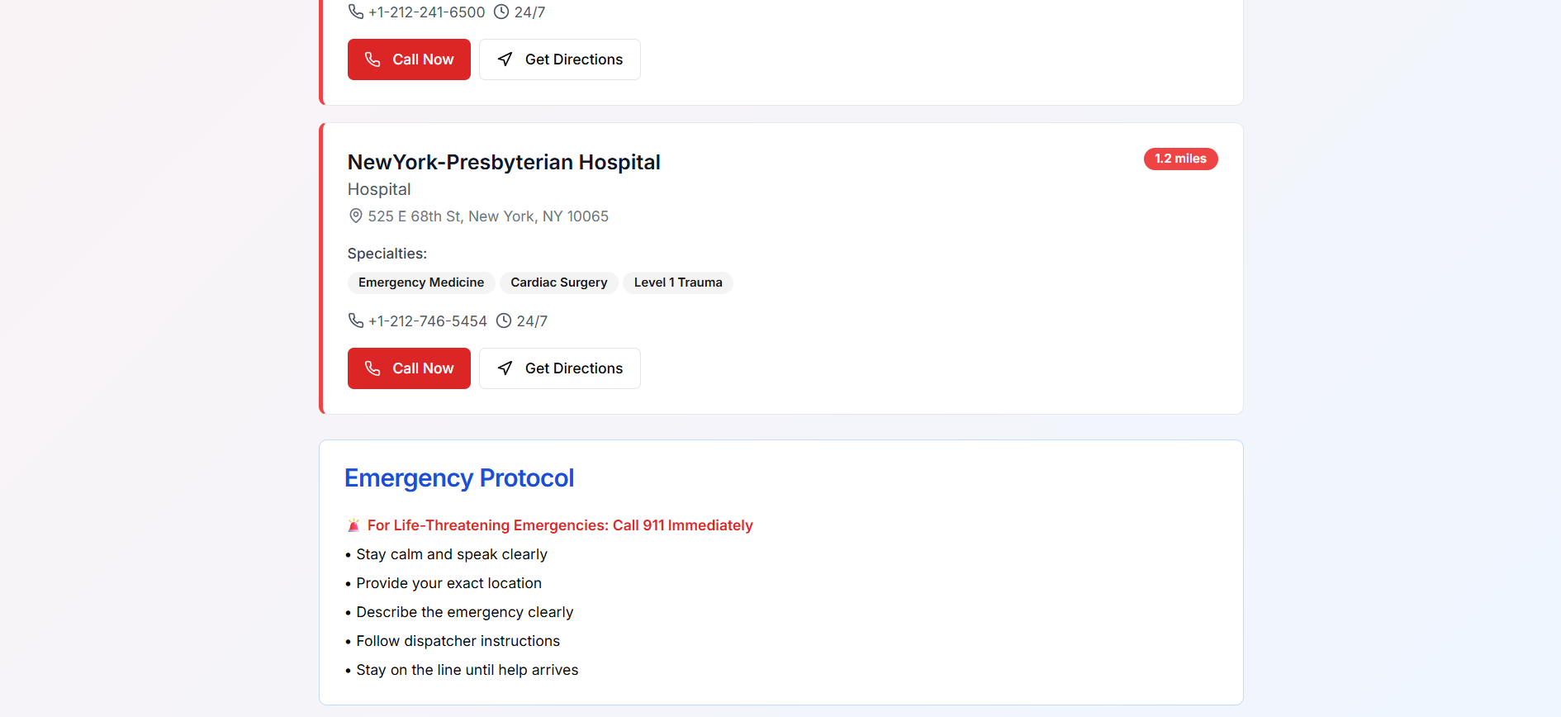
Task: Click the phone icon beside +1-212-241-6500
Action: (x=355, y=11)
